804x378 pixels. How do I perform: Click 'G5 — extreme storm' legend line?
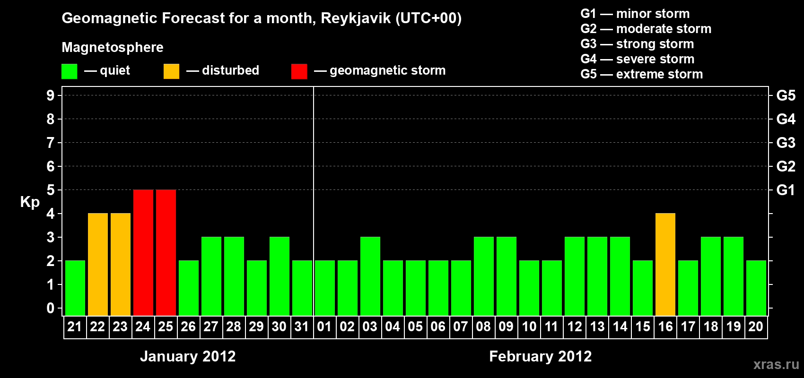641,74
